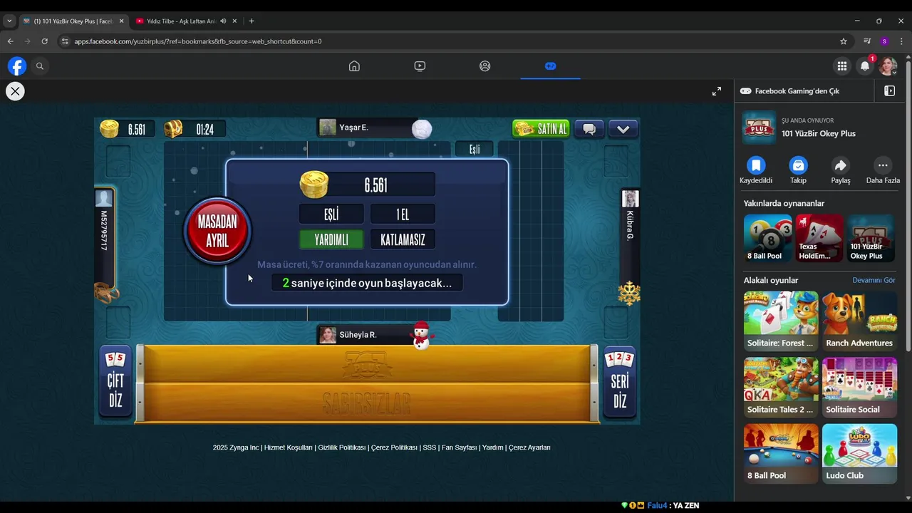Expand game to fullscreen
Image resolution: width=912 pixels, height=513 pixels.
[717, 91]
